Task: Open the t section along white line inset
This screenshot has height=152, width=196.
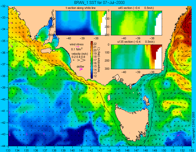Action: tap(81, 23)
